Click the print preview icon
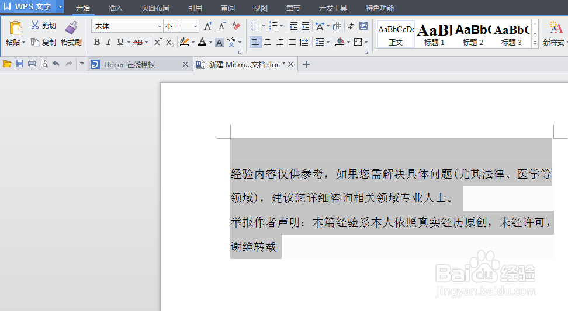568x311 pixels. 44,64
